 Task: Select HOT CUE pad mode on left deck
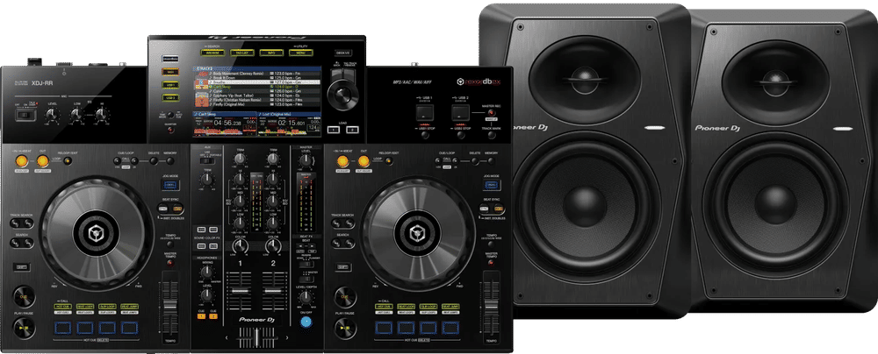point(61,307)
